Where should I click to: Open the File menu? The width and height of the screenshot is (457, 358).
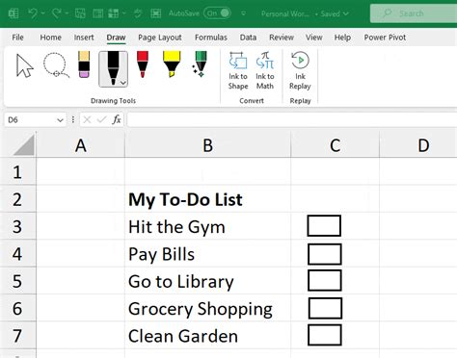17,38
